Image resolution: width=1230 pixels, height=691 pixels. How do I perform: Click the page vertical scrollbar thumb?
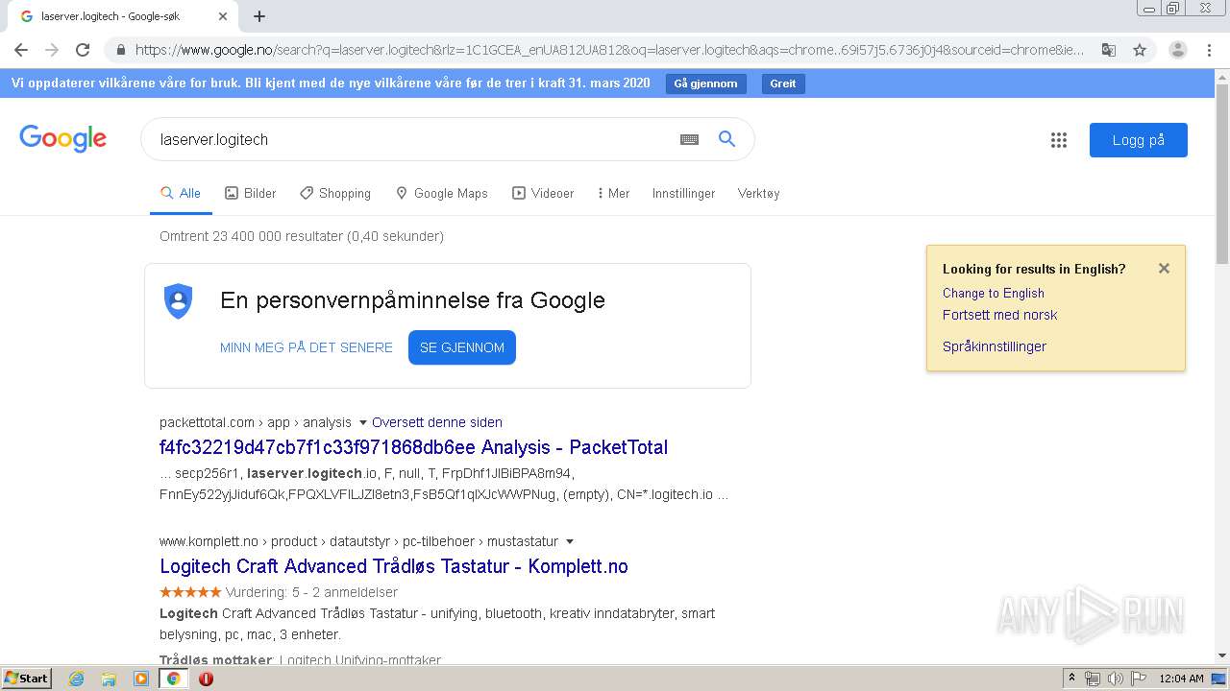click(1221, 174)
